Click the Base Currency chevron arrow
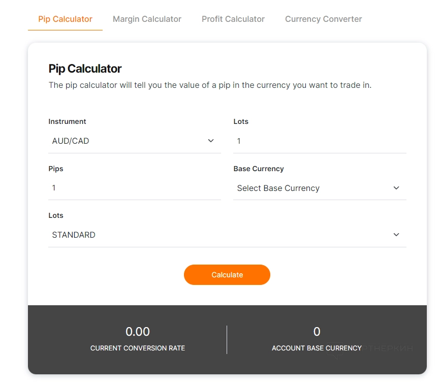Screen dimensions: 439x386 tap(396, 188)
